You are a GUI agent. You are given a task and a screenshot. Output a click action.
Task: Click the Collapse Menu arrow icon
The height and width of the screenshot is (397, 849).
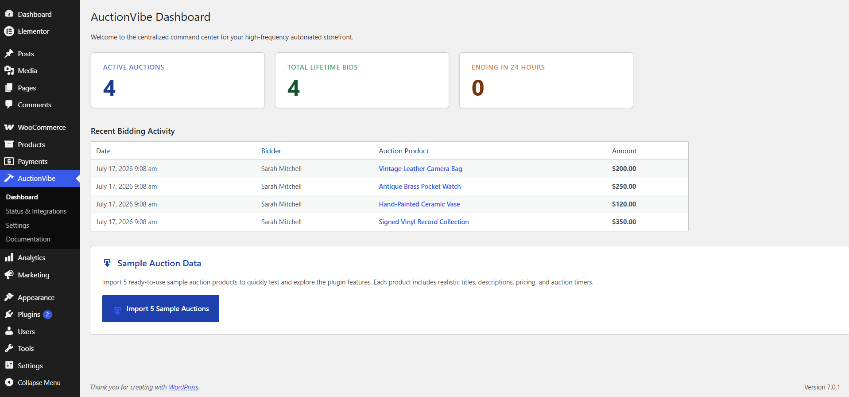[9, 382]
